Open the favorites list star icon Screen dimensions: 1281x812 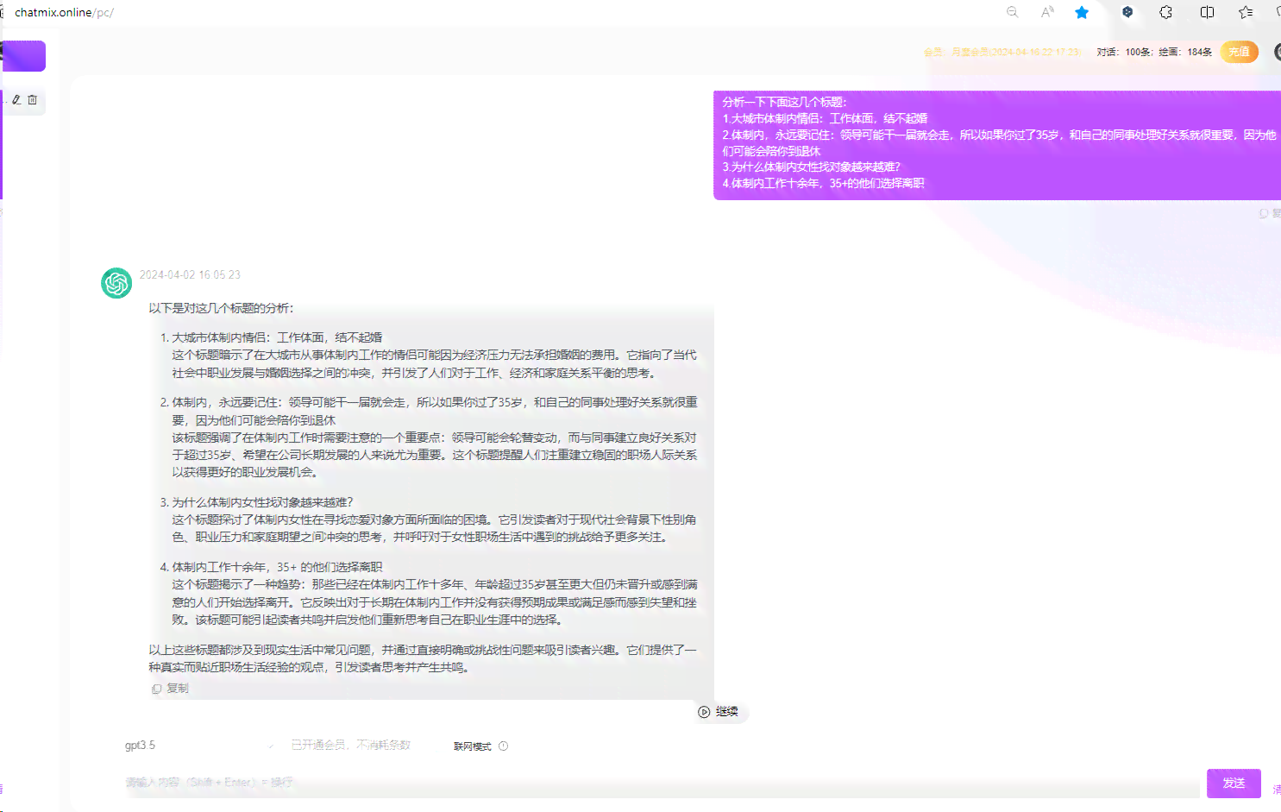tap(1246, 12)
